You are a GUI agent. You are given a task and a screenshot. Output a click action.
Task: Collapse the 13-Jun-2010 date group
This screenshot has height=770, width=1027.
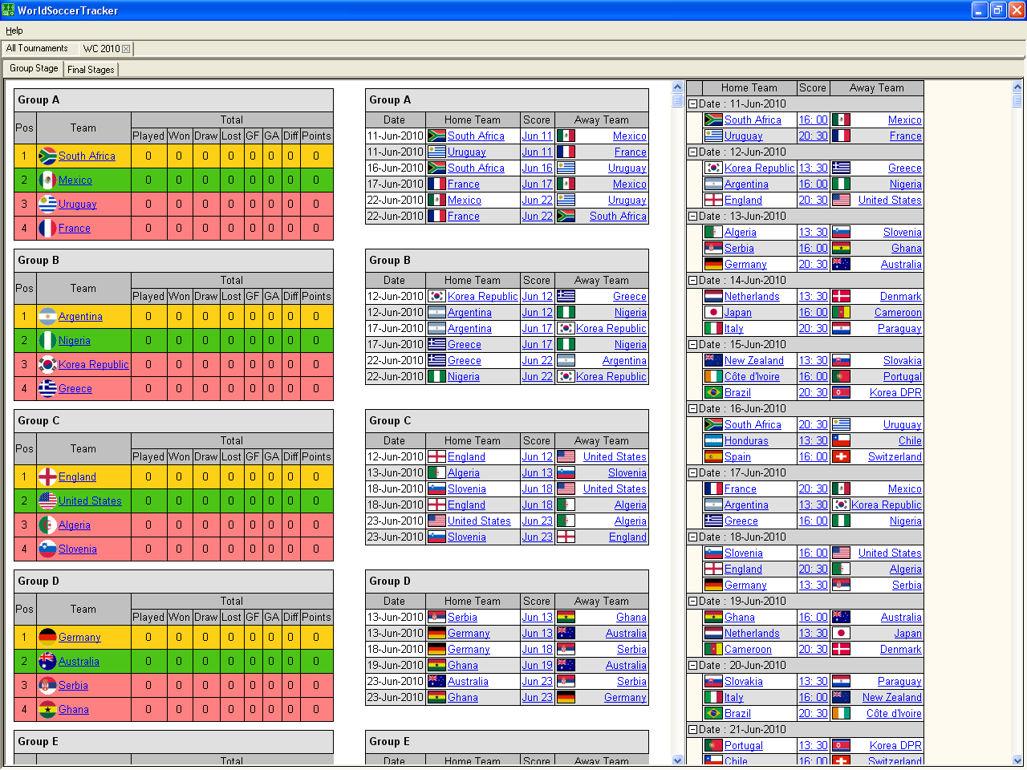pos(692,216)
